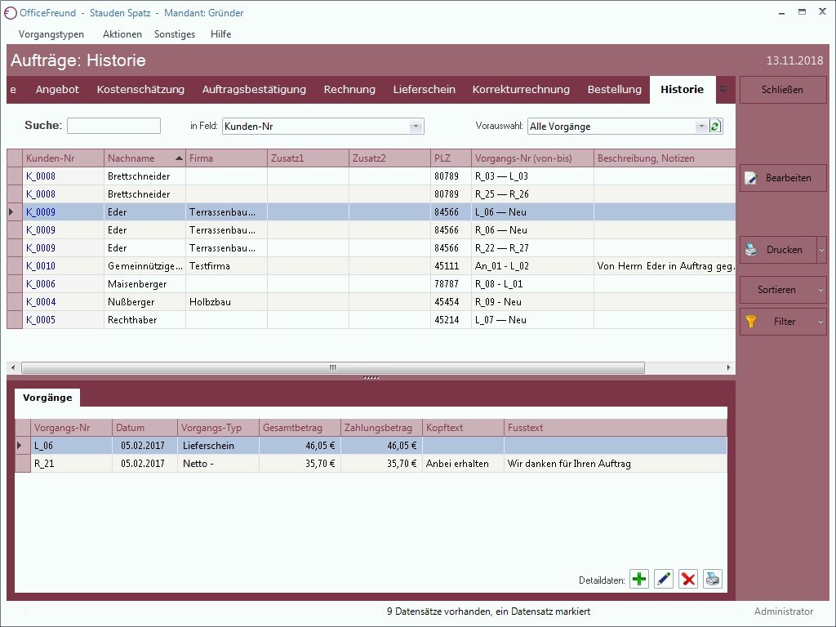Image resolution: width=836 pixels, height=627 pixels.
Task: Click the scrollbar right arrow of upper table
Action: pyautogui.click(x=728, y=368)
